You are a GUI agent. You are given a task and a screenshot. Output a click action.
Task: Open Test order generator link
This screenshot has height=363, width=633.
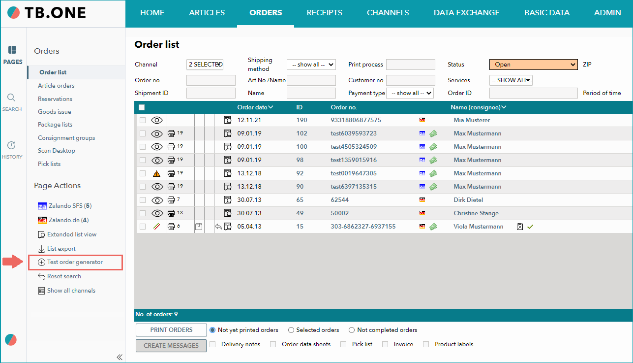[75, 263]
